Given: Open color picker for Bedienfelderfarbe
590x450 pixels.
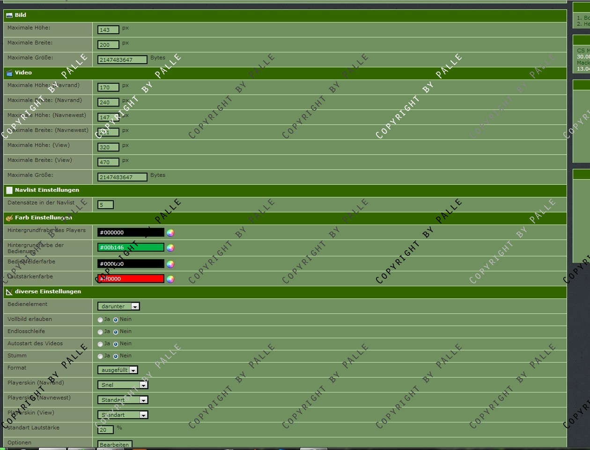Looking at the screenshot, I should (x=170, y=264).
